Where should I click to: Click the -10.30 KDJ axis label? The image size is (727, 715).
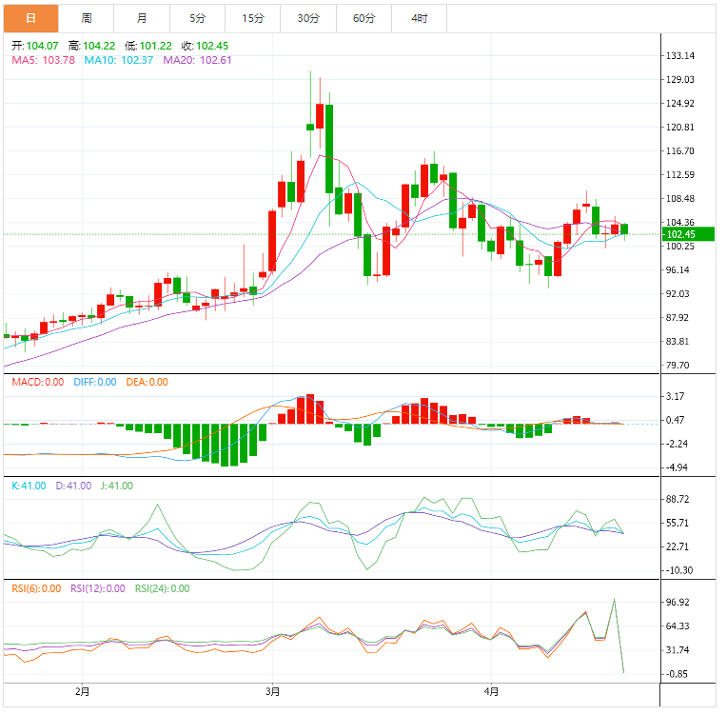pos(679,570)
